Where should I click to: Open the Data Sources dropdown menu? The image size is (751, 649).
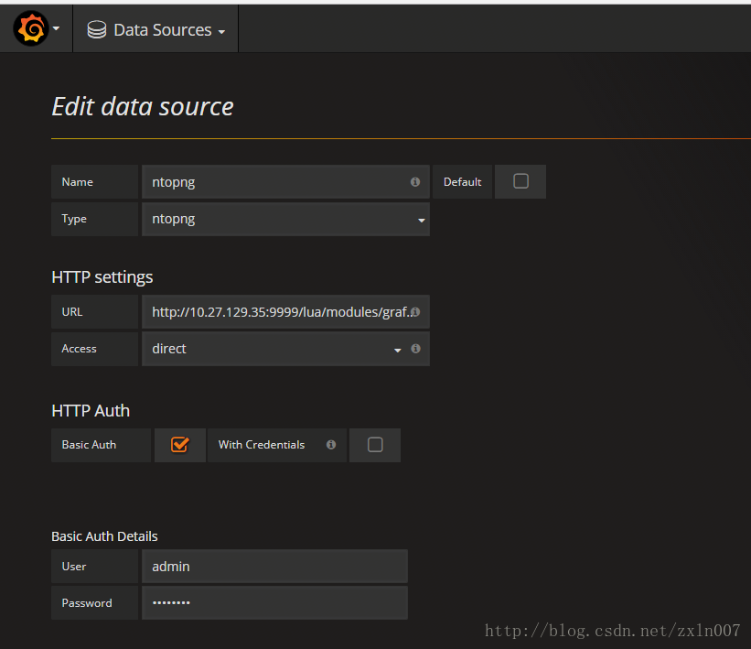156,29
